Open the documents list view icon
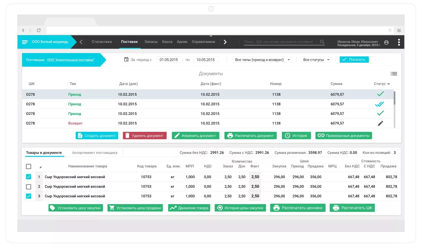This screenshot has width=422, height=249. [394, 74]
